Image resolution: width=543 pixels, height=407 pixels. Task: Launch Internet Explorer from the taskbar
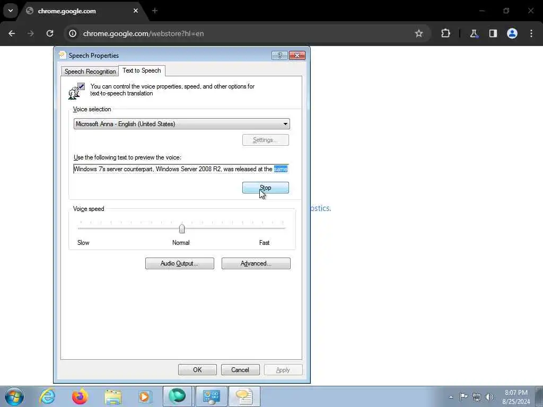click(x=47, y=396)
